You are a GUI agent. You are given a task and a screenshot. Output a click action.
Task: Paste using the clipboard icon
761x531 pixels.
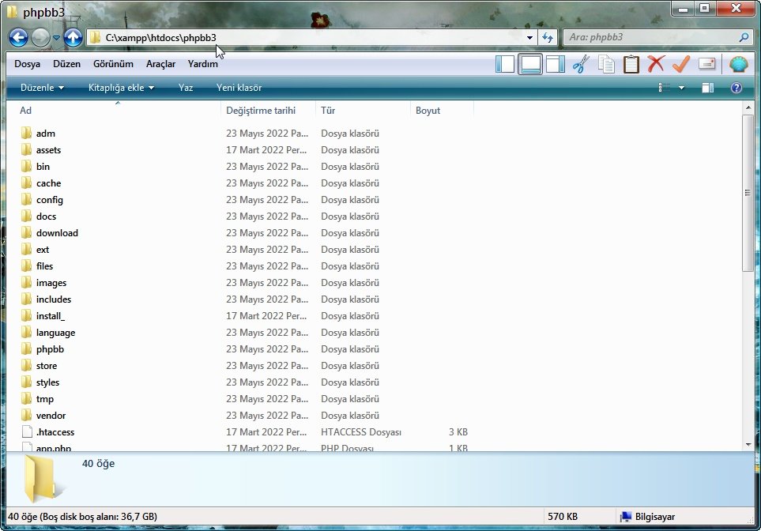631,64
